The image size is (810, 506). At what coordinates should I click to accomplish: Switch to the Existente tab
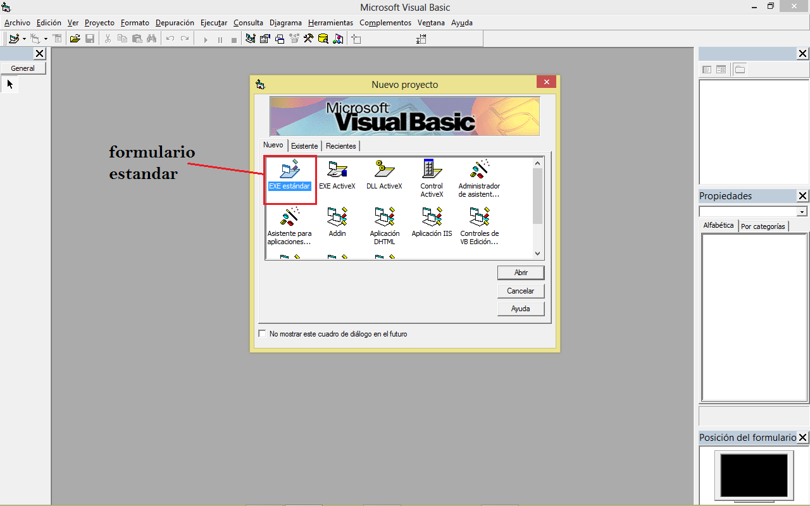pyautogui.click(x=304, y=145)
